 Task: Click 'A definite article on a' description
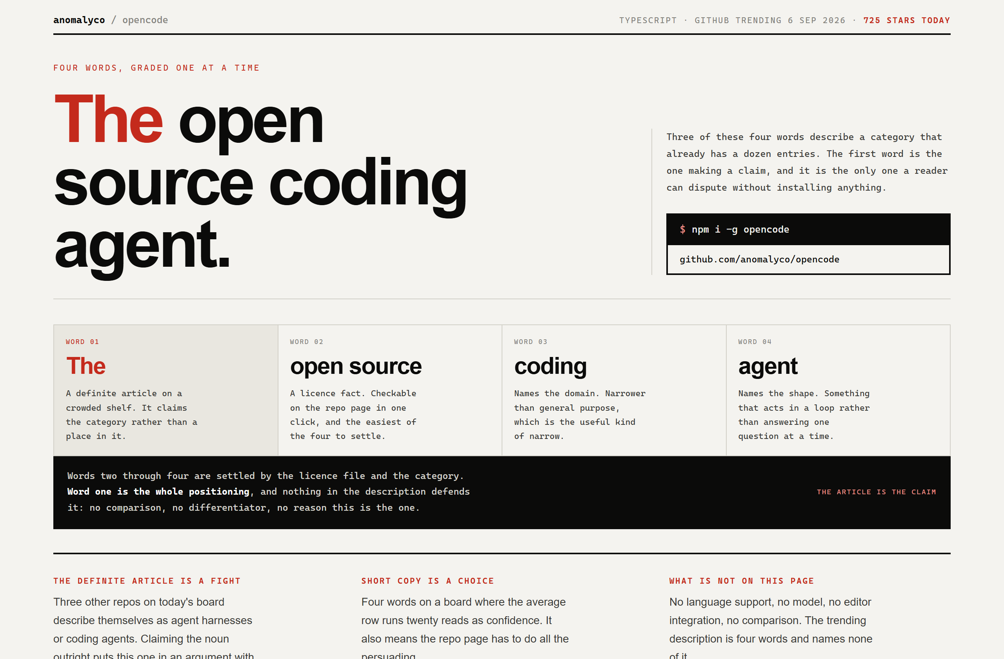click(x=132, y=415)
